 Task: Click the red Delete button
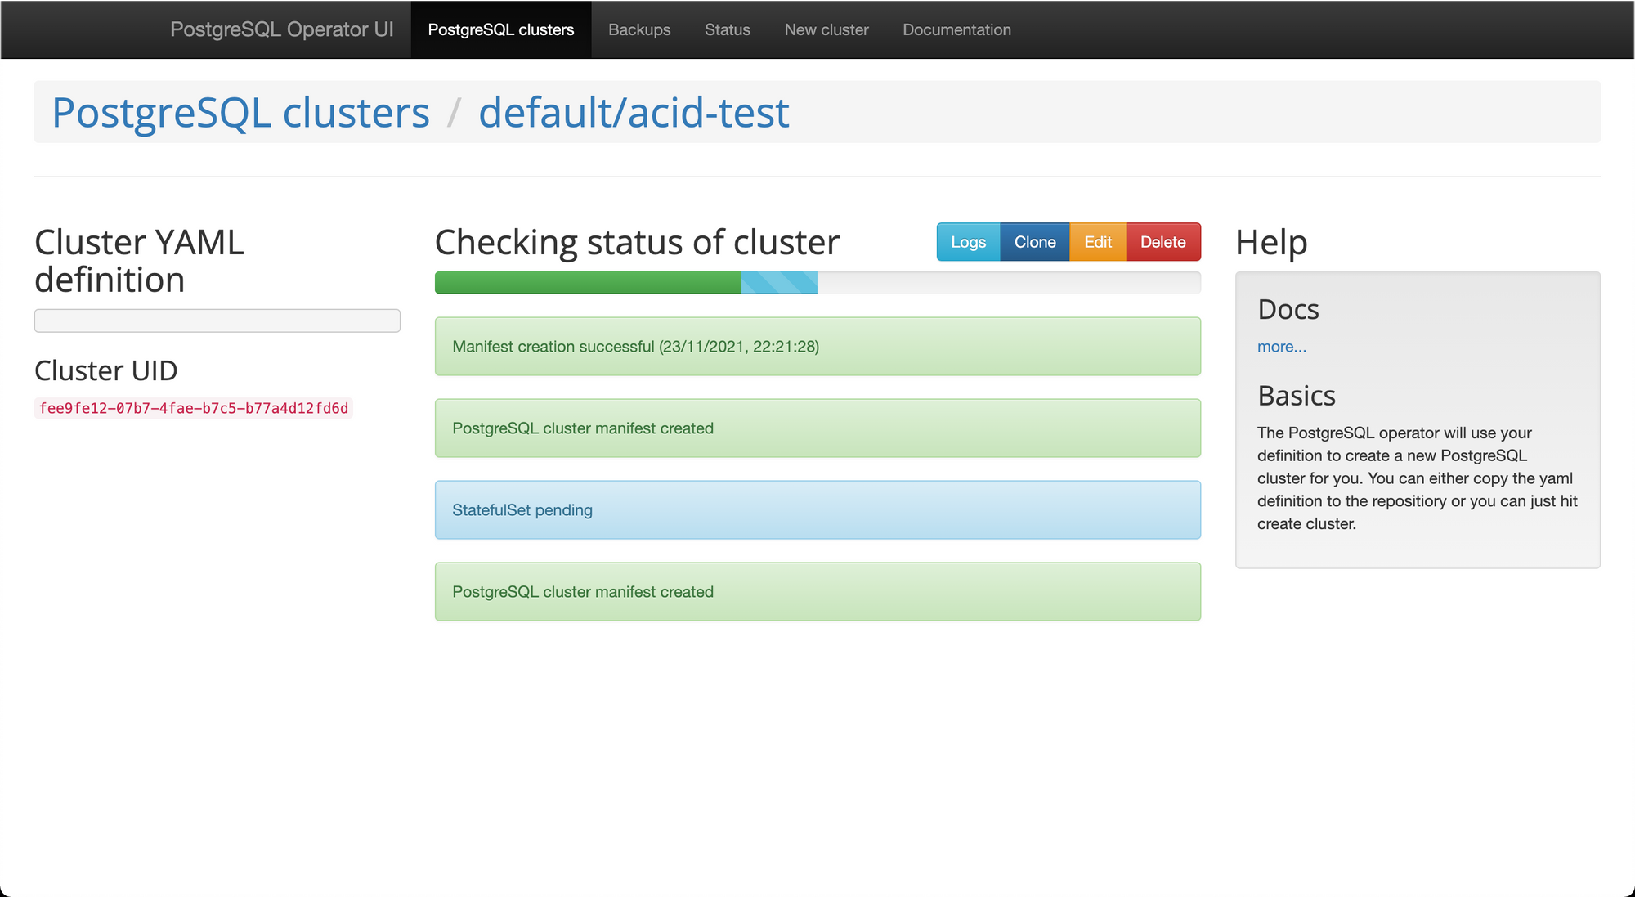[x=1162, y=242]
